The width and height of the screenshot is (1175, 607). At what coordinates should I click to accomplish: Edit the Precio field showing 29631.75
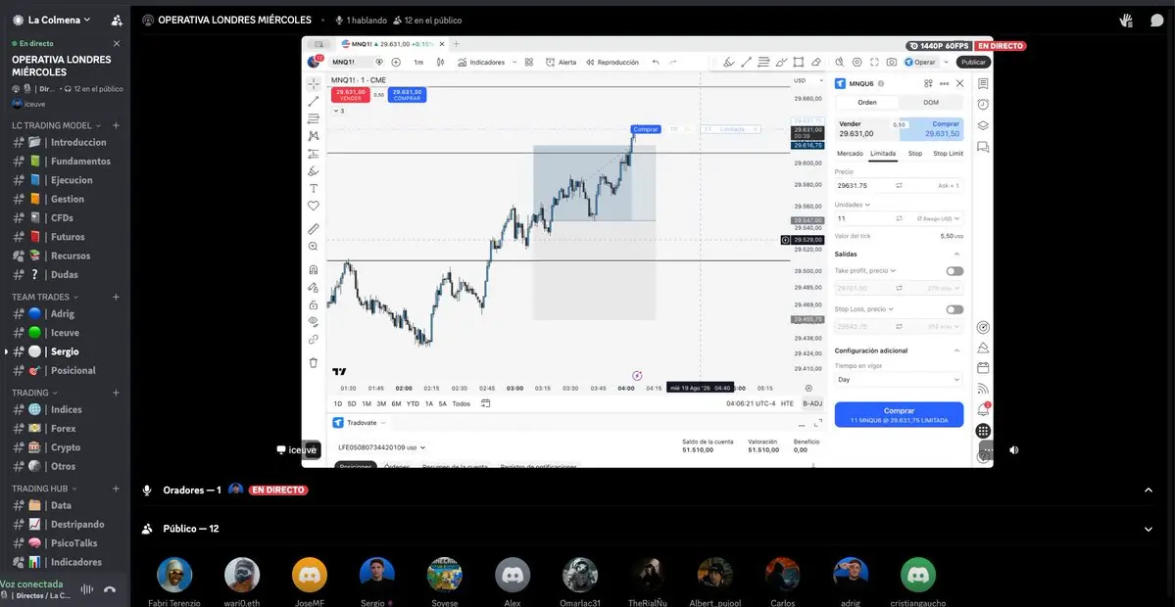coord(900,185)
